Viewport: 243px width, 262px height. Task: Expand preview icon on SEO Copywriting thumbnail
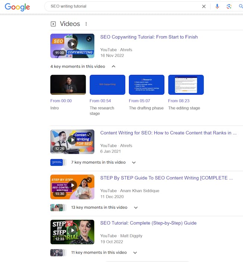(x=89, y=39)
